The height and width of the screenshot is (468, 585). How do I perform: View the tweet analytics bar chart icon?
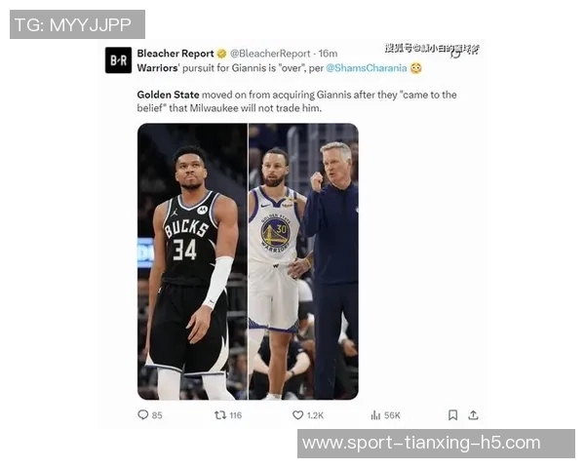point(375,415)
